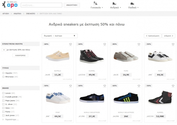
Task: Click the BUFFALO brand name
Action: 58,71
